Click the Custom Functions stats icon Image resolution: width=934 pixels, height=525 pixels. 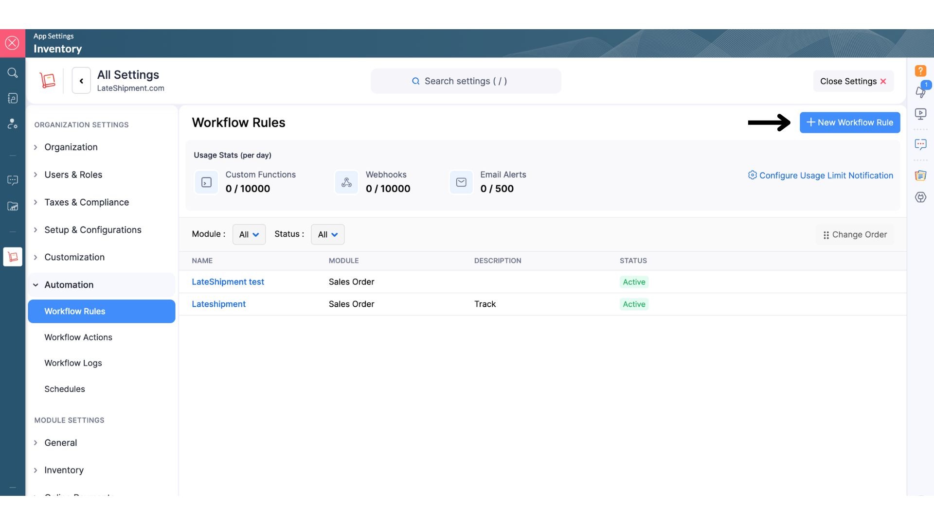(x=206, y=182)
